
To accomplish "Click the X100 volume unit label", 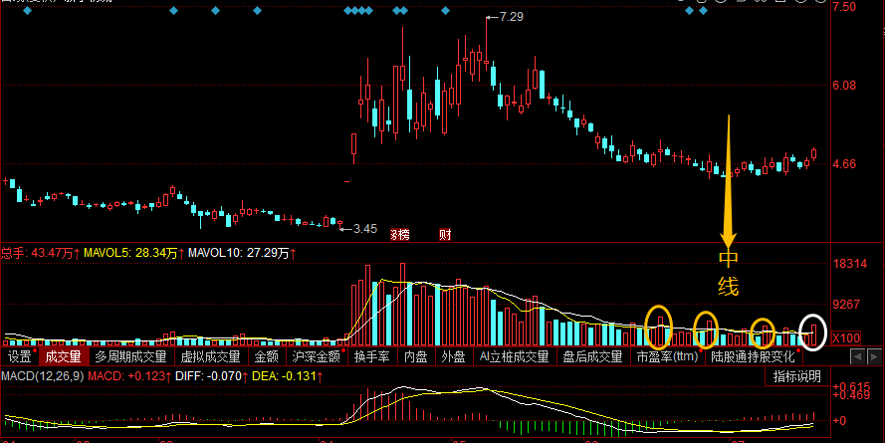I will 846,338.
